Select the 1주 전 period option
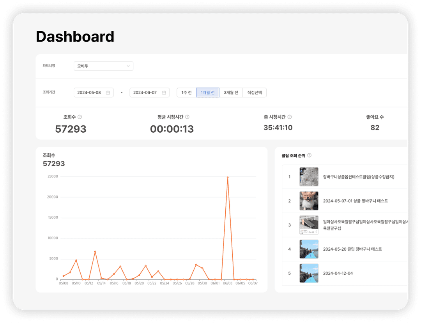Image resolution: width=421 pixels, height=323 pixels. 186,92
